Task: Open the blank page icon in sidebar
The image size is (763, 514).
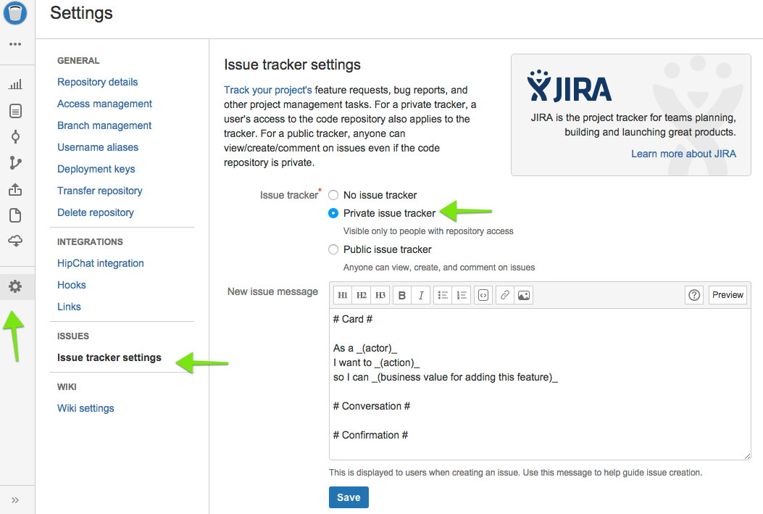Action: (x=15, y=215)
